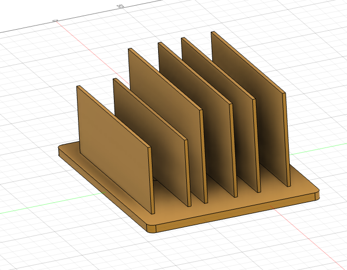This screenshot has width=347, height=270.
Task: Select the base plate's long front side face
Action: pos(235,212)
